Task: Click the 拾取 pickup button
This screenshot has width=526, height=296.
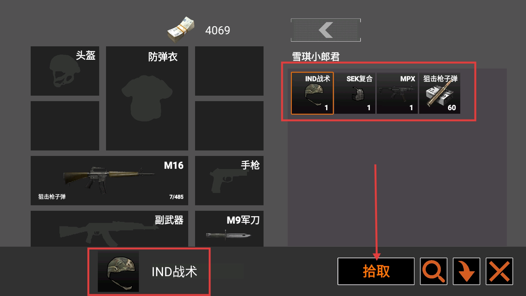Action: click(376, 271)
